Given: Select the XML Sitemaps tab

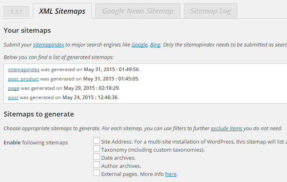Looking at the screenshot, I should tap(62, 11).
